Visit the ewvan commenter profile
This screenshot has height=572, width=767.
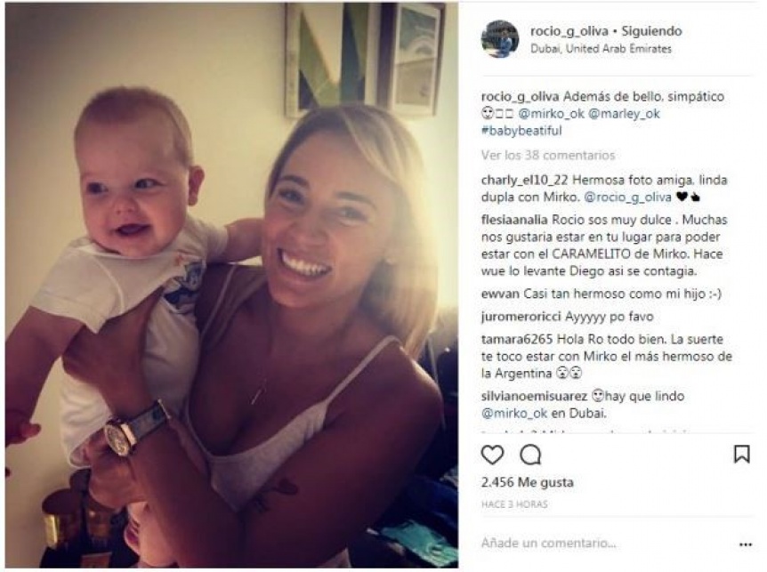click(x=500, y=294)
